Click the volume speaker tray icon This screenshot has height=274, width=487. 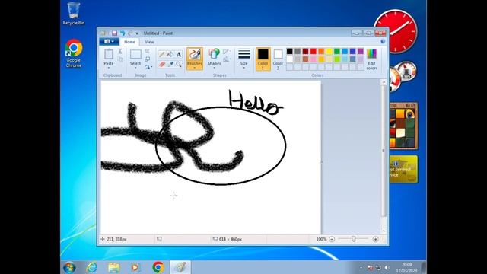(x=387, y=267)
